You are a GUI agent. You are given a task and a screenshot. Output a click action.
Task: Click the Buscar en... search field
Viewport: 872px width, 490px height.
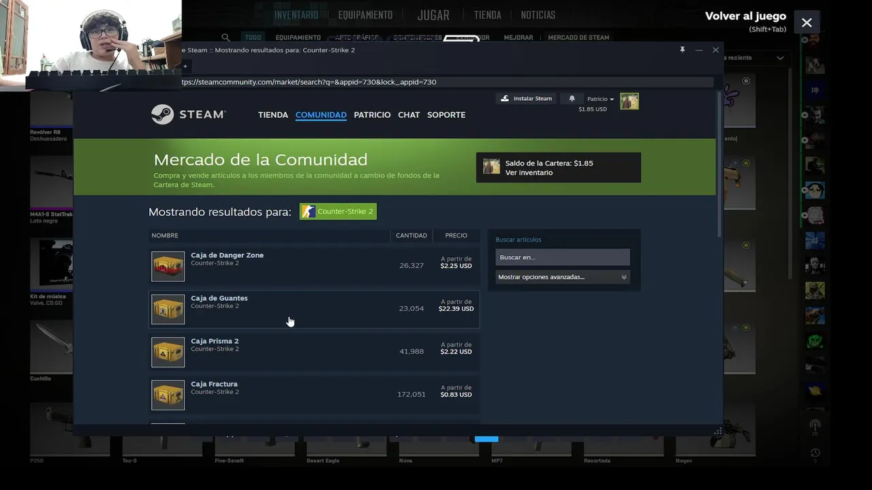[x=563, y=257]
